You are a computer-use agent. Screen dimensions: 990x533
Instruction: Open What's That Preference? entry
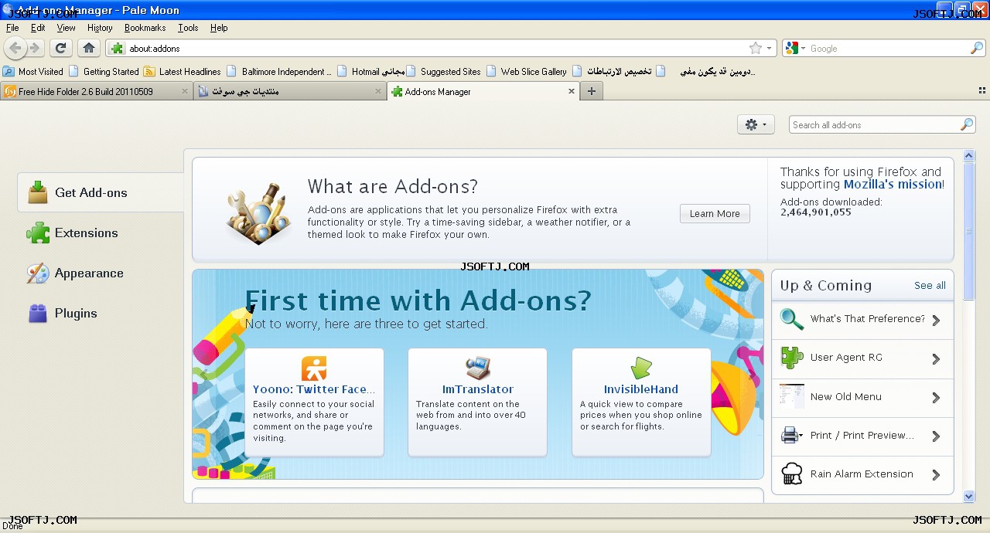(862, 320)
